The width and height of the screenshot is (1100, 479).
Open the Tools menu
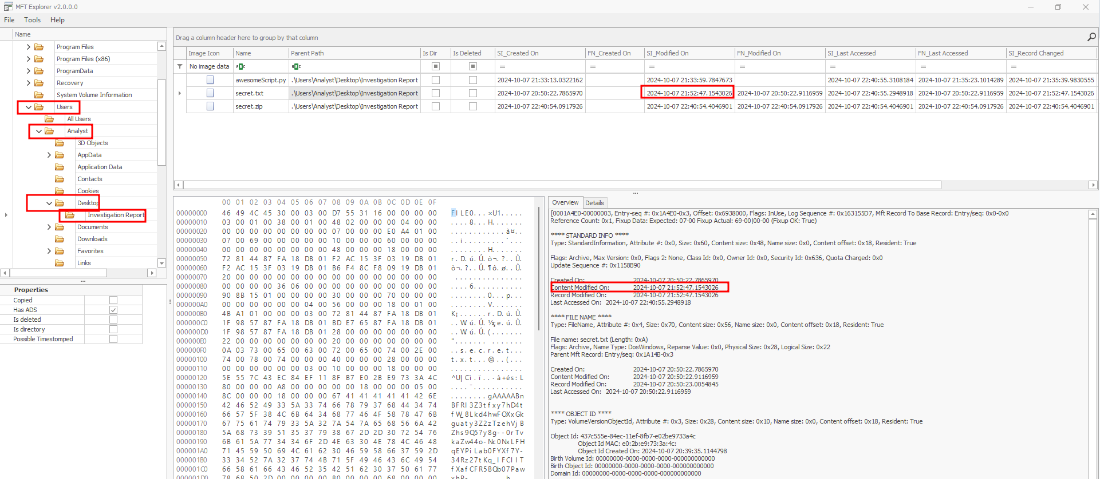click(32, 20)
